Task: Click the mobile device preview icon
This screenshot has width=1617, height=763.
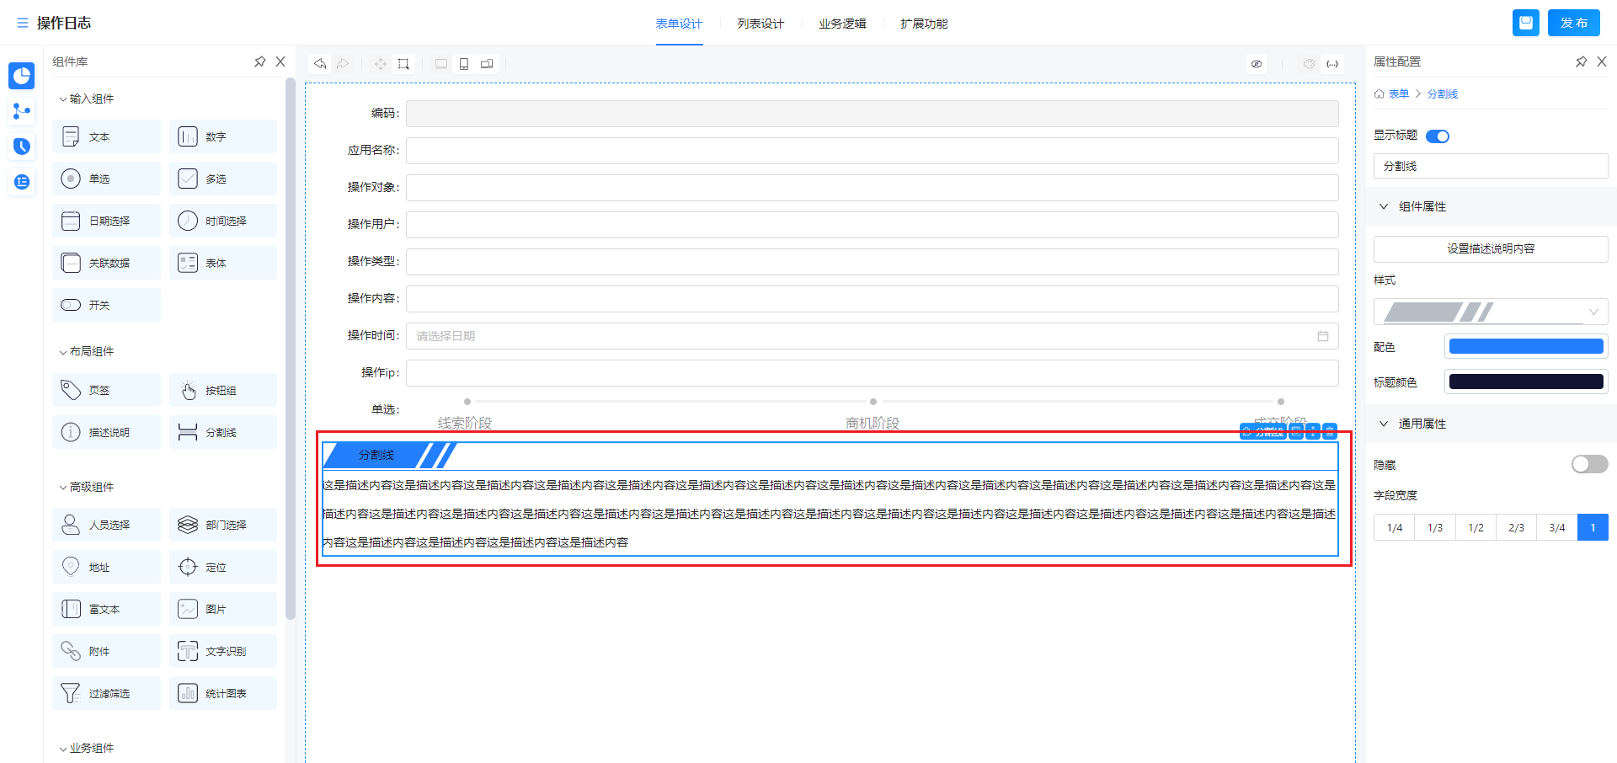Action: [464, 64]
